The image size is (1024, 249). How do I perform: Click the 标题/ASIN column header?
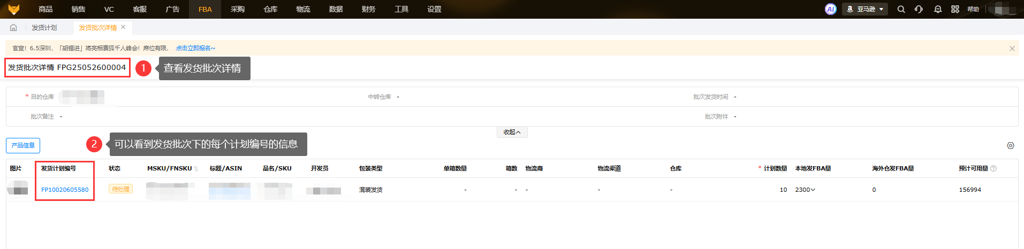point(226,168)
